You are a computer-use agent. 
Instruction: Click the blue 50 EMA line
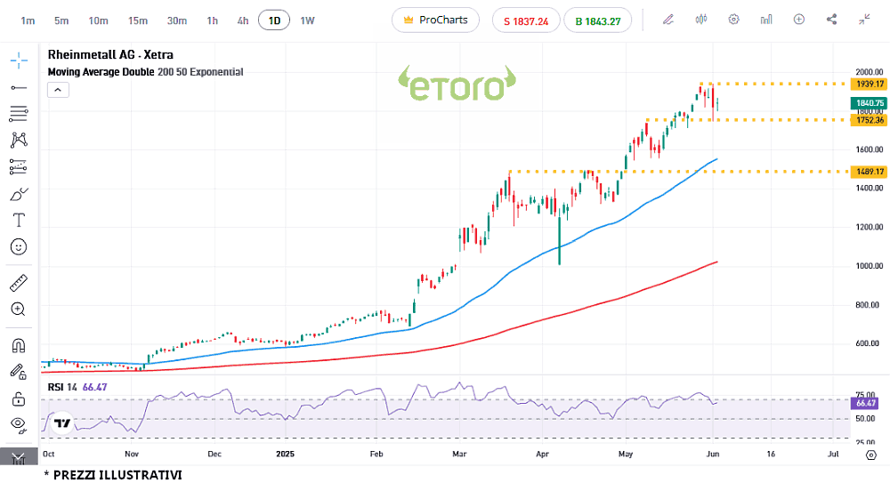511,272
